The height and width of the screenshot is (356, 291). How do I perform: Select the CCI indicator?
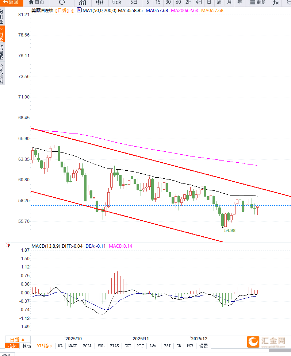[x=128, y=346]
